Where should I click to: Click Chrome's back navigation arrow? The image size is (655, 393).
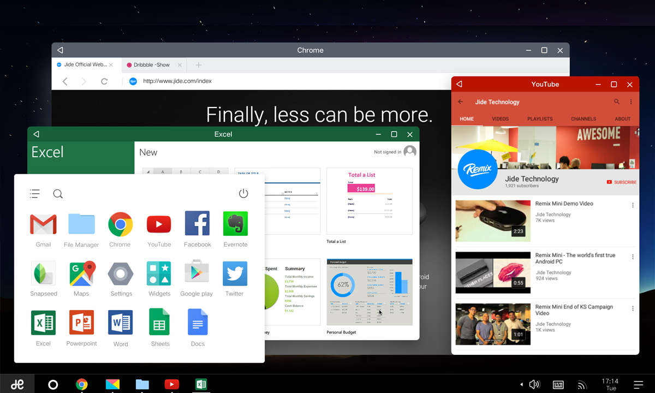click(65, 81)
